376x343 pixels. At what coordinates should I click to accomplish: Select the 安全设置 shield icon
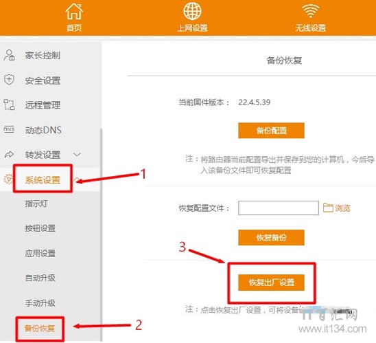coord(9,80)
